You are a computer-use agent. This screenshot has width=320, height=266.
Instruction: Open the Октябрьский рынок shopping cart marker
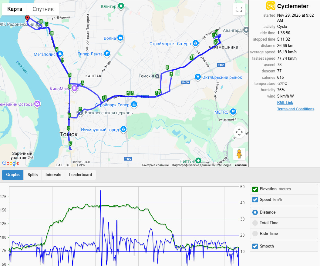tap(197, 77)
